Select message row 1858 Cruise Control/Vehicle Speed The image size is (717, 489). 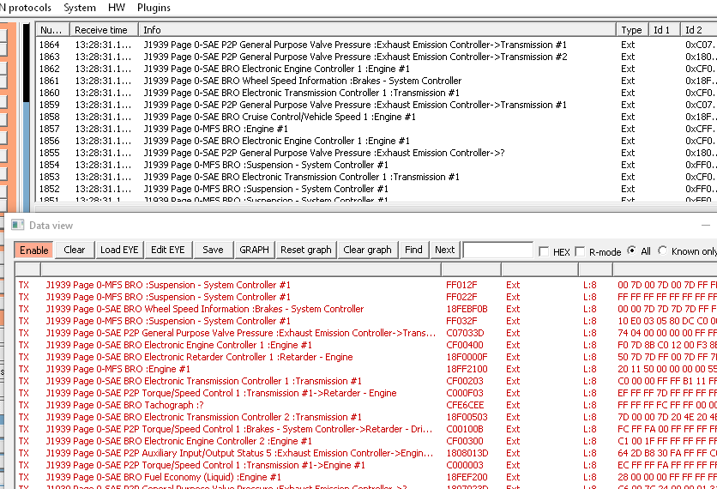click(377, 117)
